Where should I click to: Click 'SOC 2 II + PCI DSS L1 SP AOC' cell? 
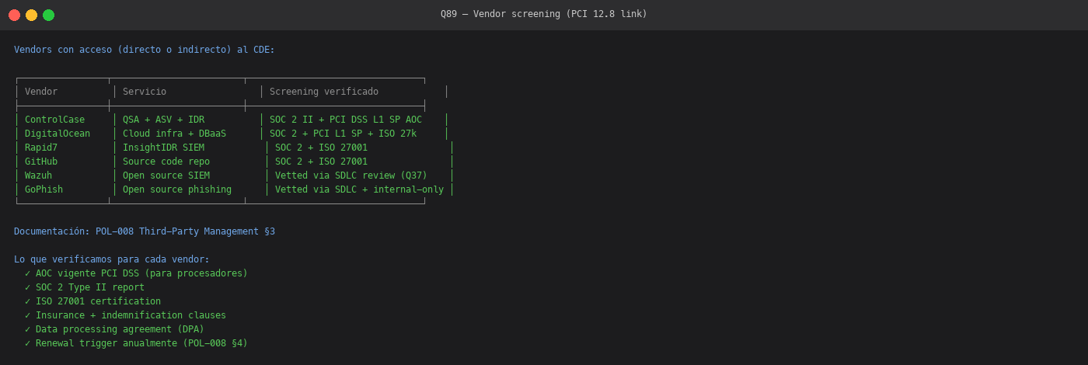point(346,120)
